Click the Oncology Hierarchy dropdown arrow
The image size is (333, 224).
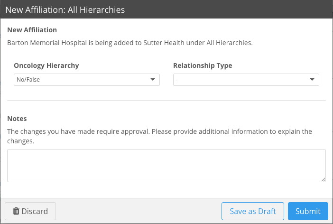(x=152, y=79)
